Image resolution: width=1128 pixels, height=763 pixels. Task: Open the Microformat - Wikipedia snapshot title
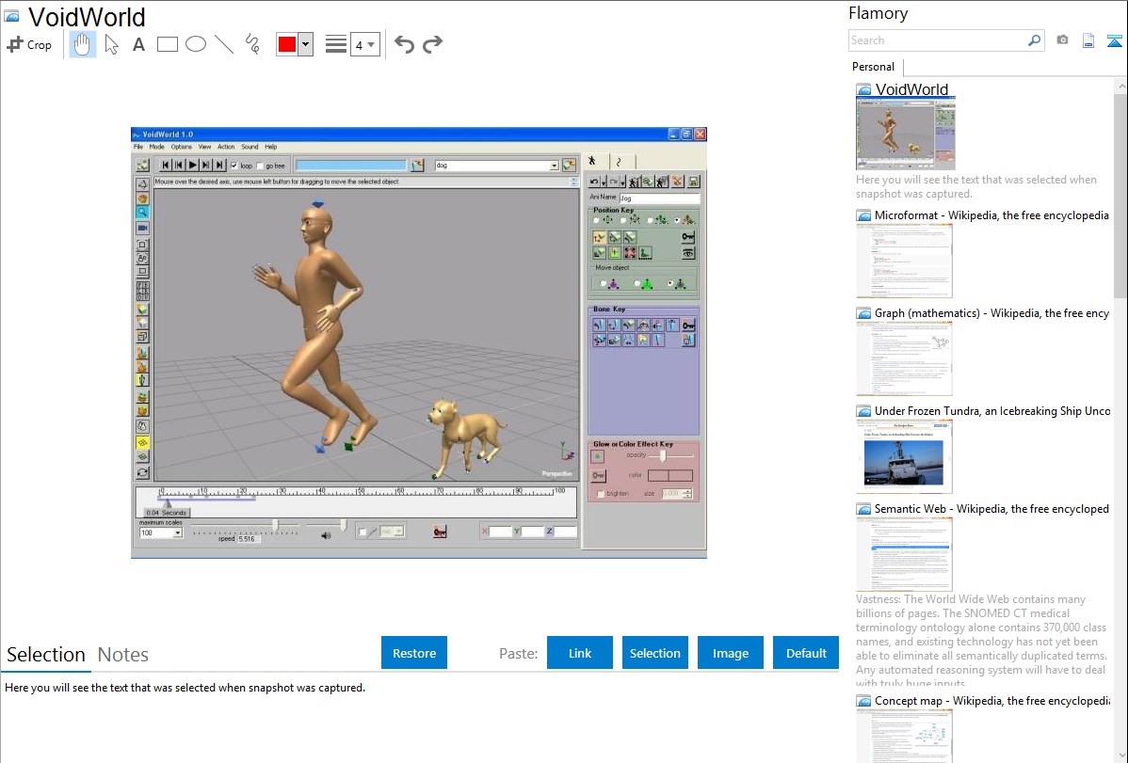991,215
